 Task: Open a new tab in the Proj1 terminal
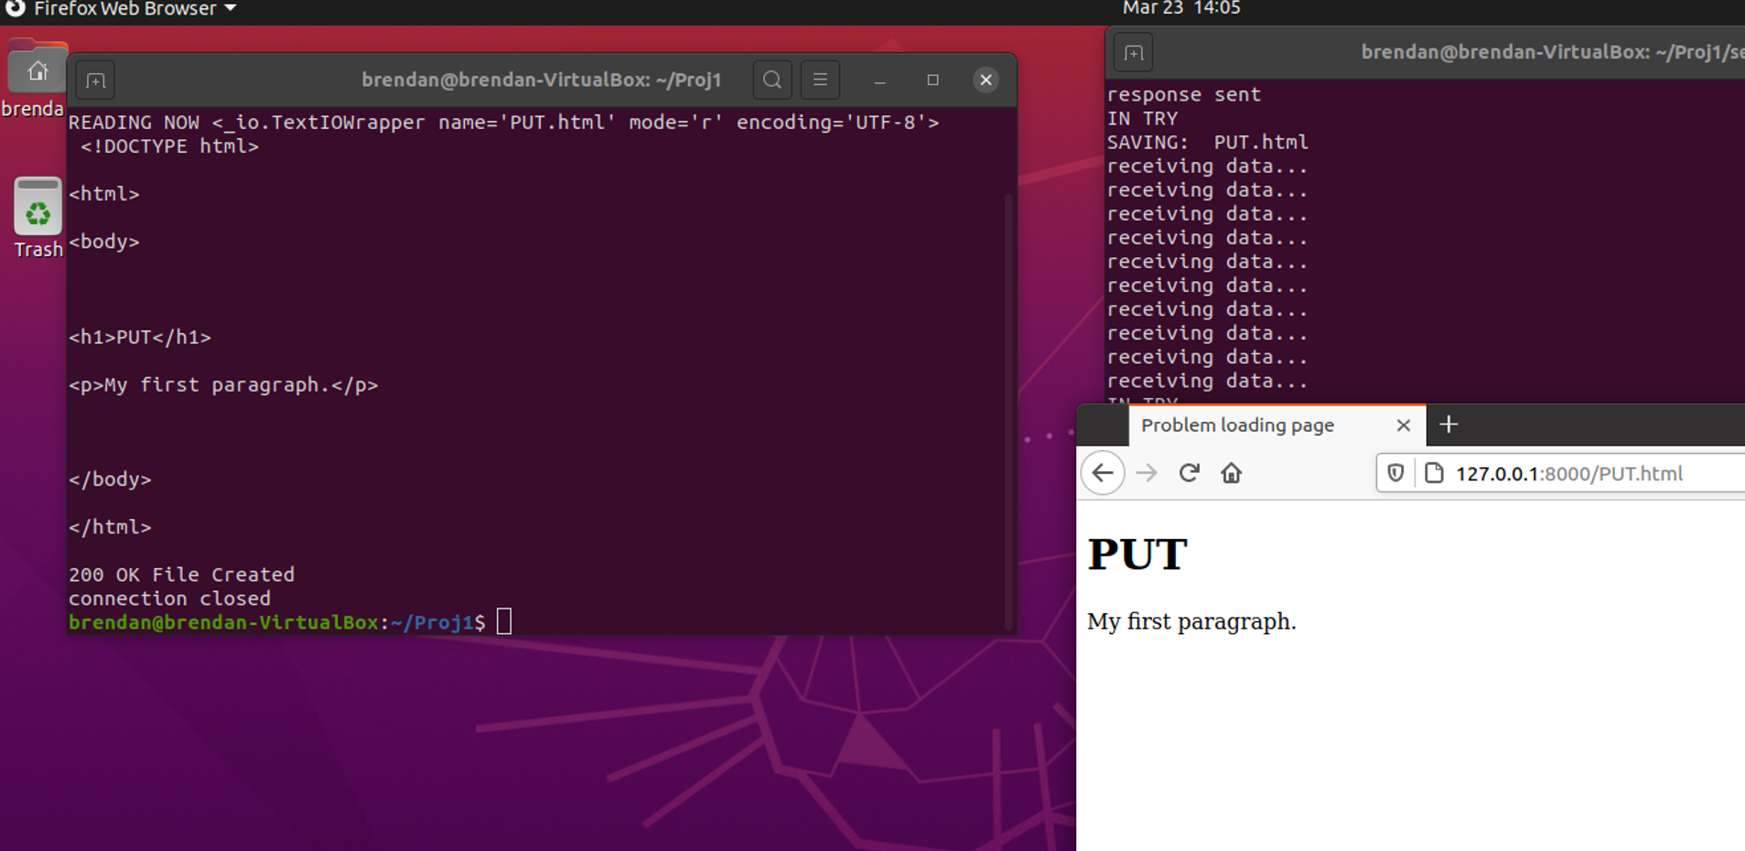click(x=94, y=81)
